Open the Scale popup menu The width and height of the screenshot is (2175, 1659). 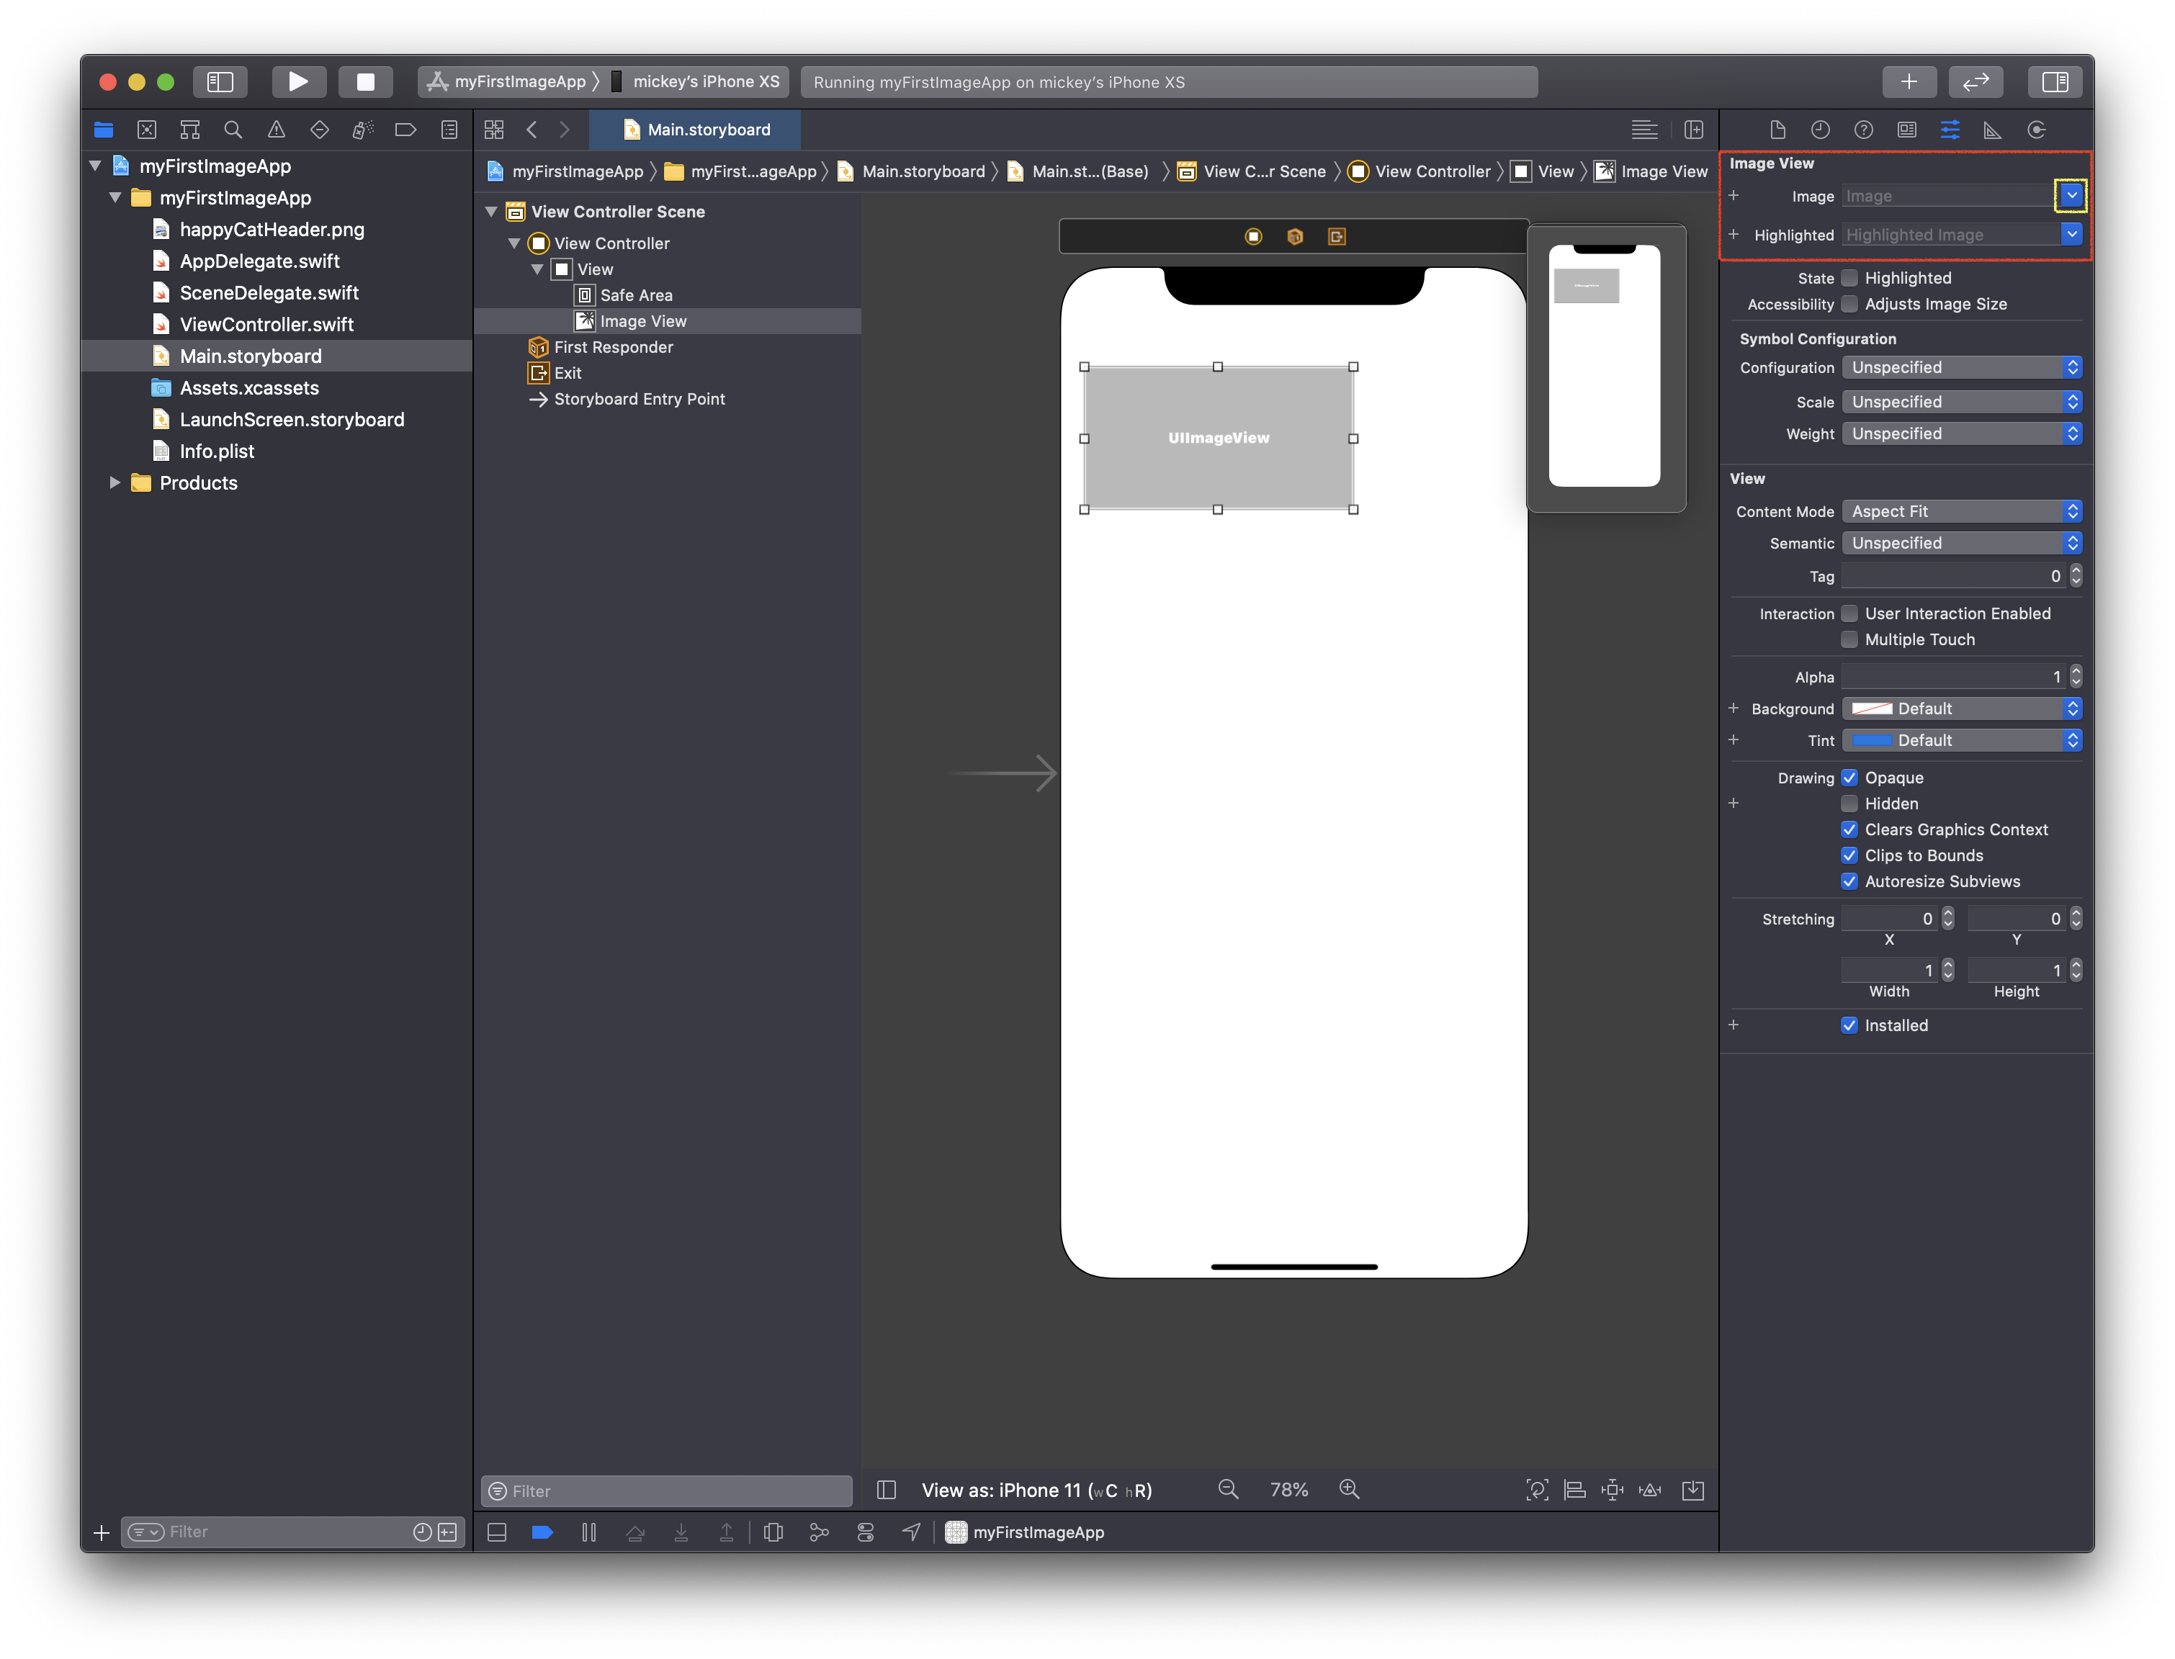(1962, 402)
